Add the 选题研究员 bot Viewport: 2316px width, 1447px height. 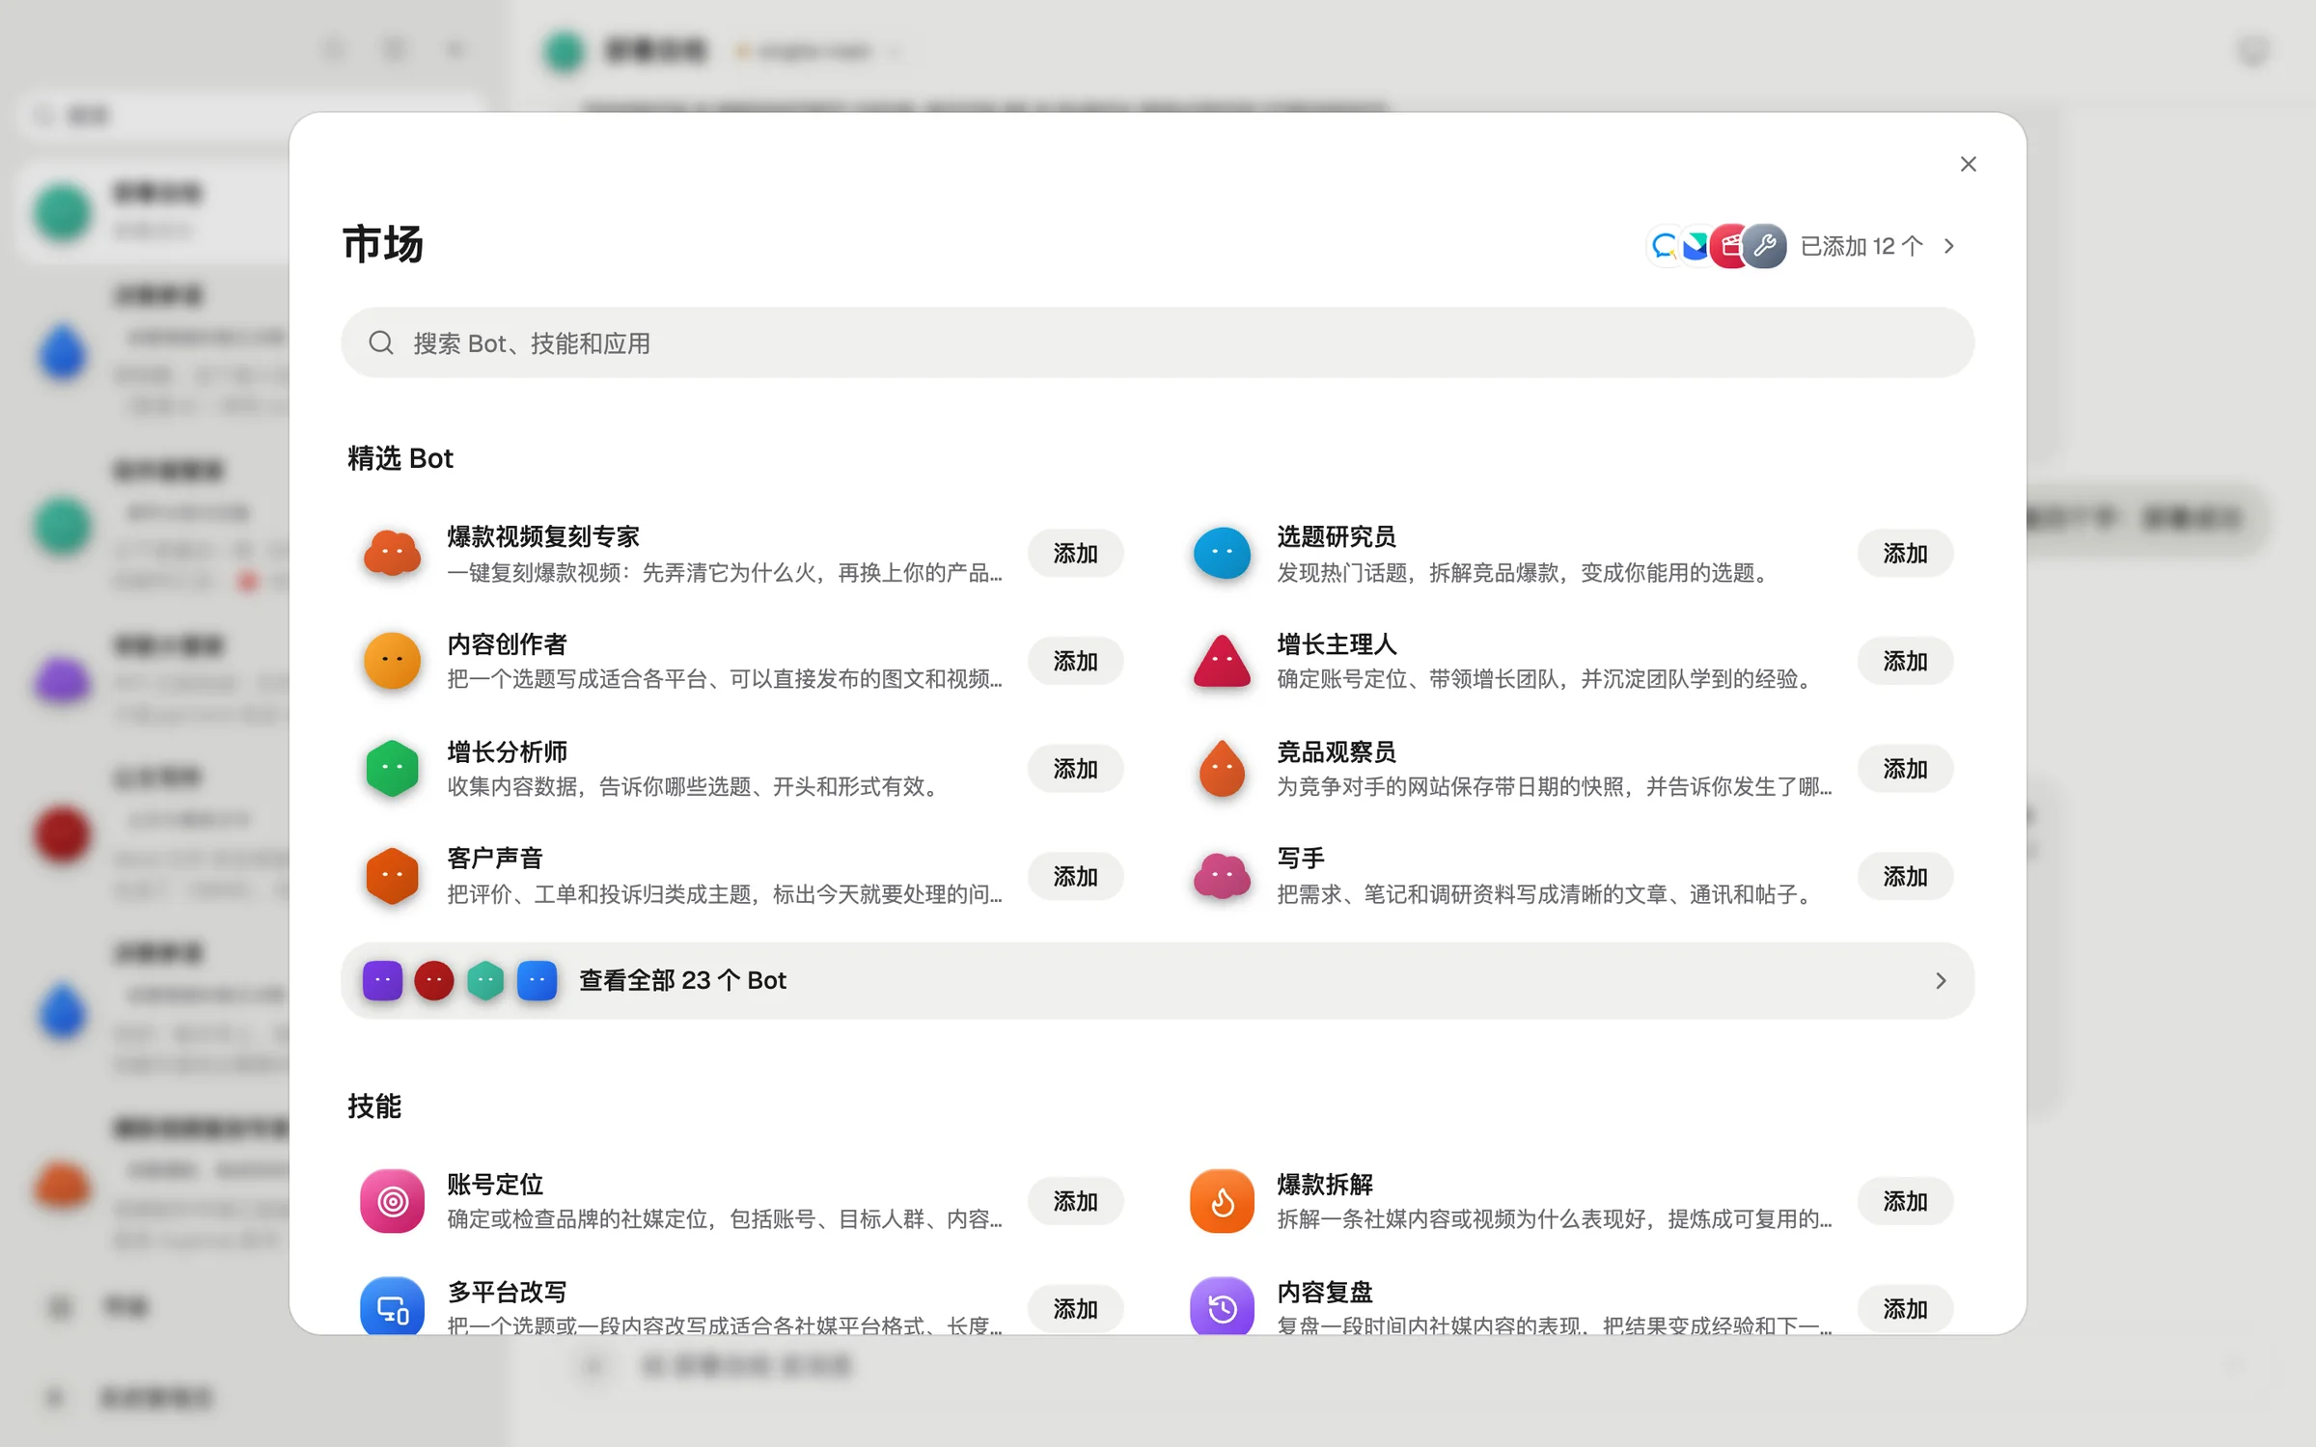click(x=1905, y=554)
